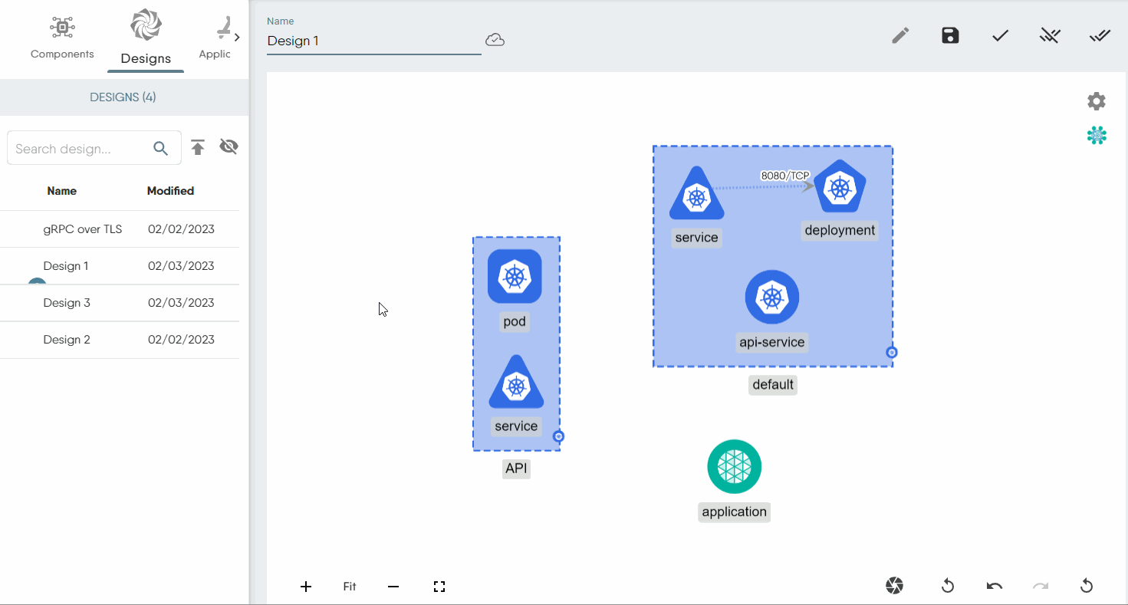Click the teal Meshery icon under gear
This screenshot has height=605, width=1128.
(1097, 136)
